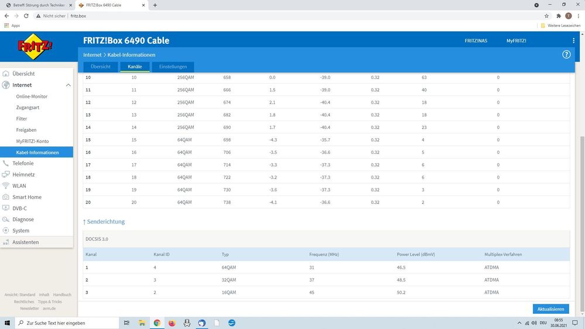Click the Telefonie phone icon

click(x=6, y=163)
